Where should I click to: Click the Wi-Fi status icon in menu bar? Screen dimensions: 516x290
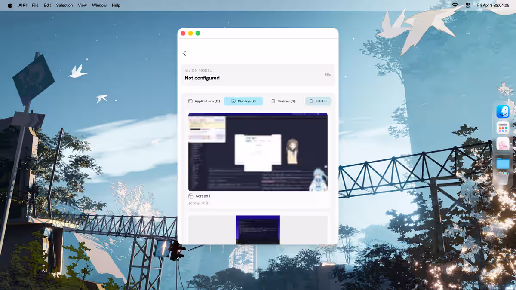[455, 5]
